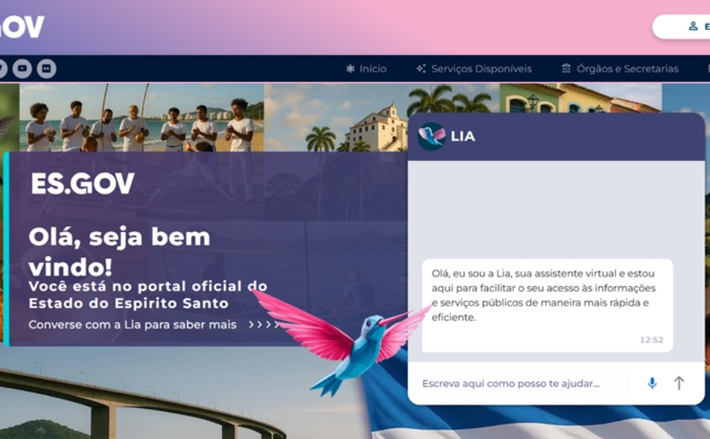The width and height of the screenshot is (710, 439).
Task: Click the white login button top right
Action: 681,26
